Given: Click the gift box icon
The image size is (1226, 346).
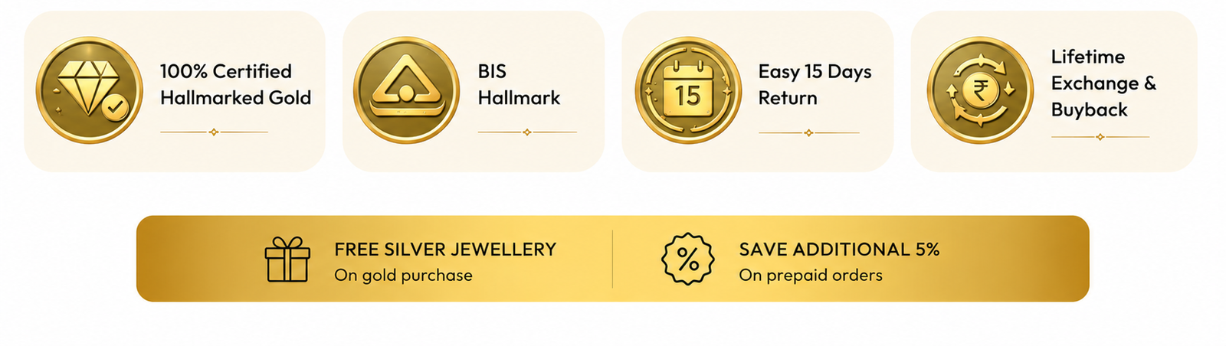Looking at the screenshot, I should (x=287, y=259).
